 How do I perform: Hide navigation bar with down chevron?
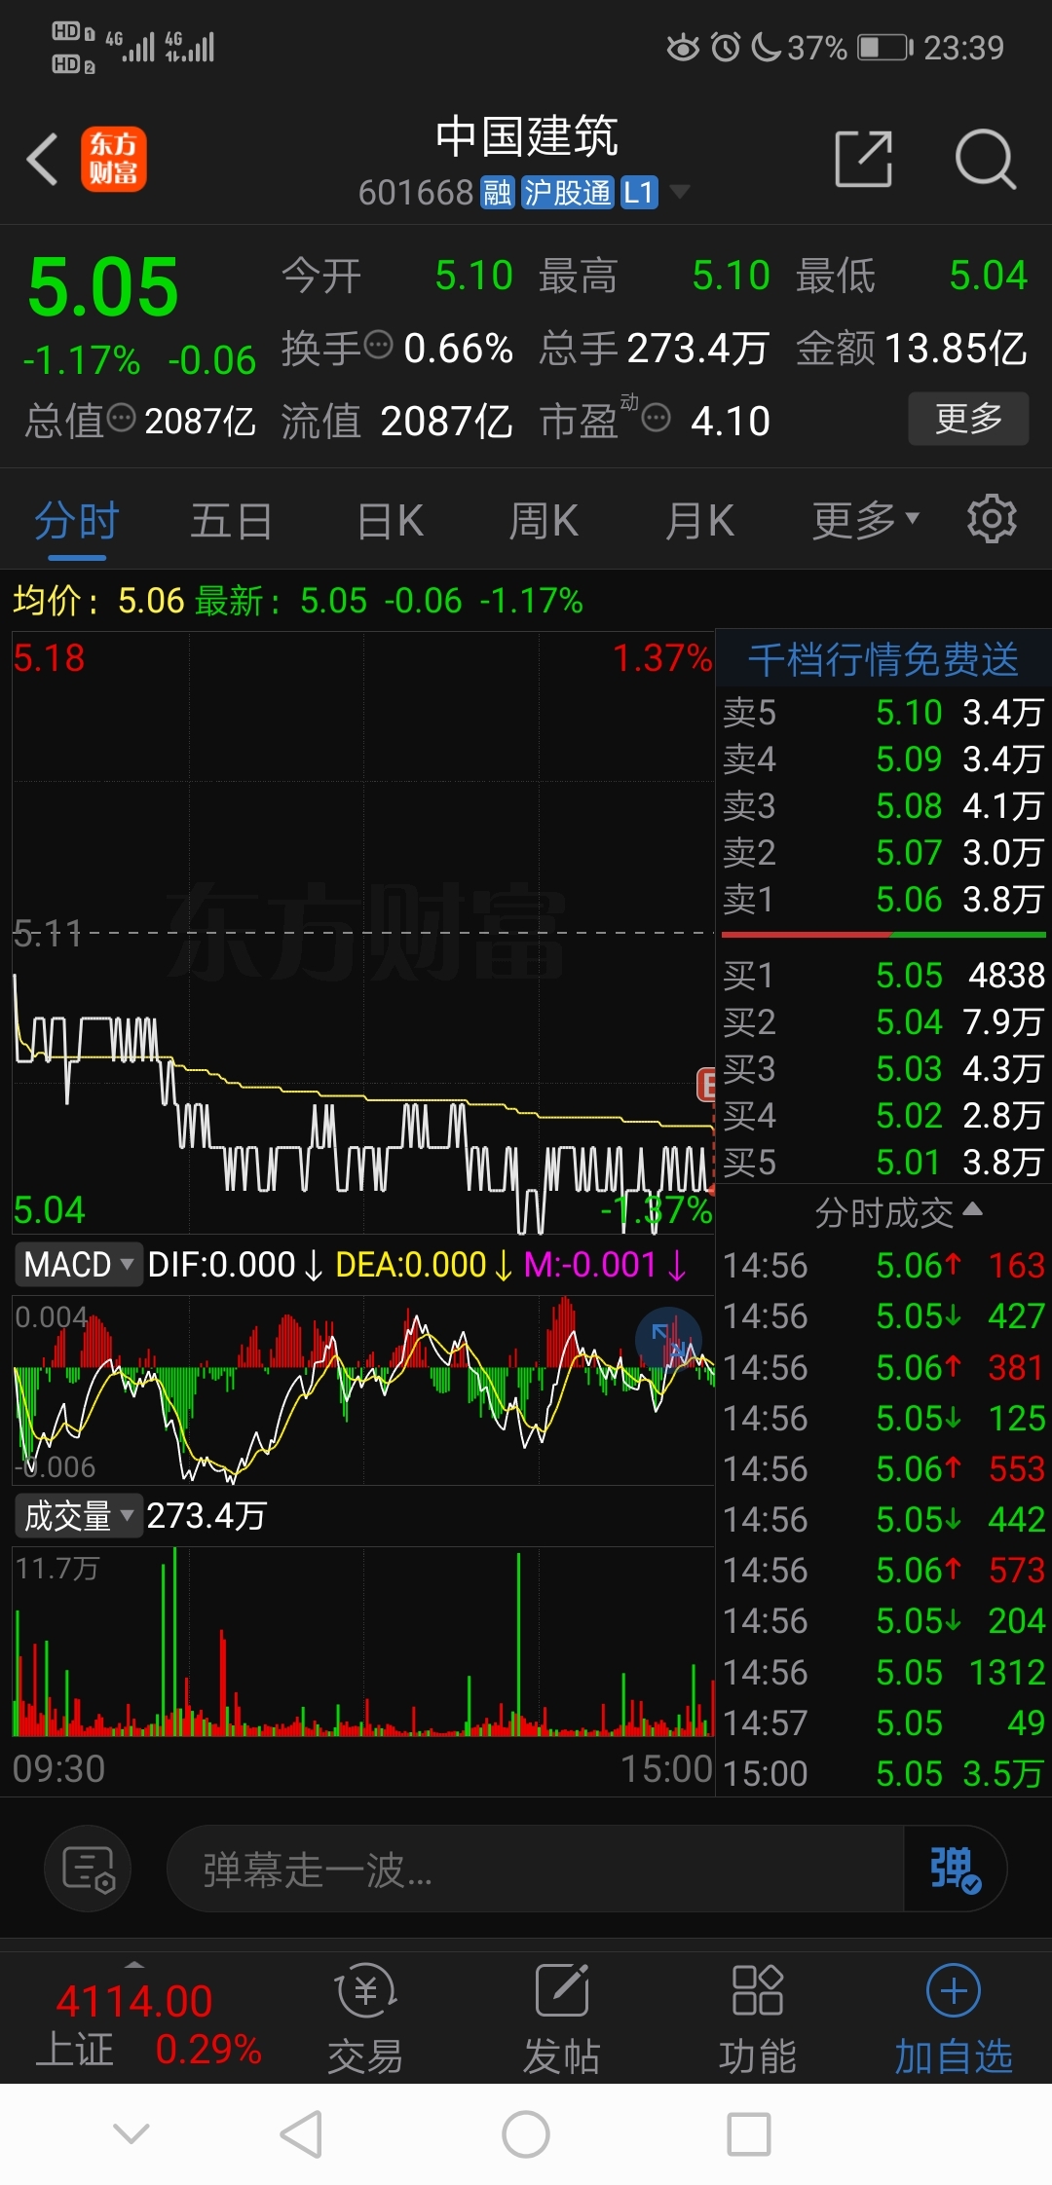[131, 2134]
